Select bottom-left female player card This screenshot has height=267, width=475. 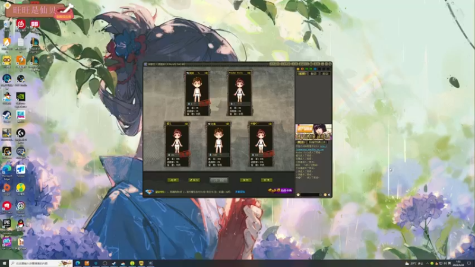click(177, 144)
